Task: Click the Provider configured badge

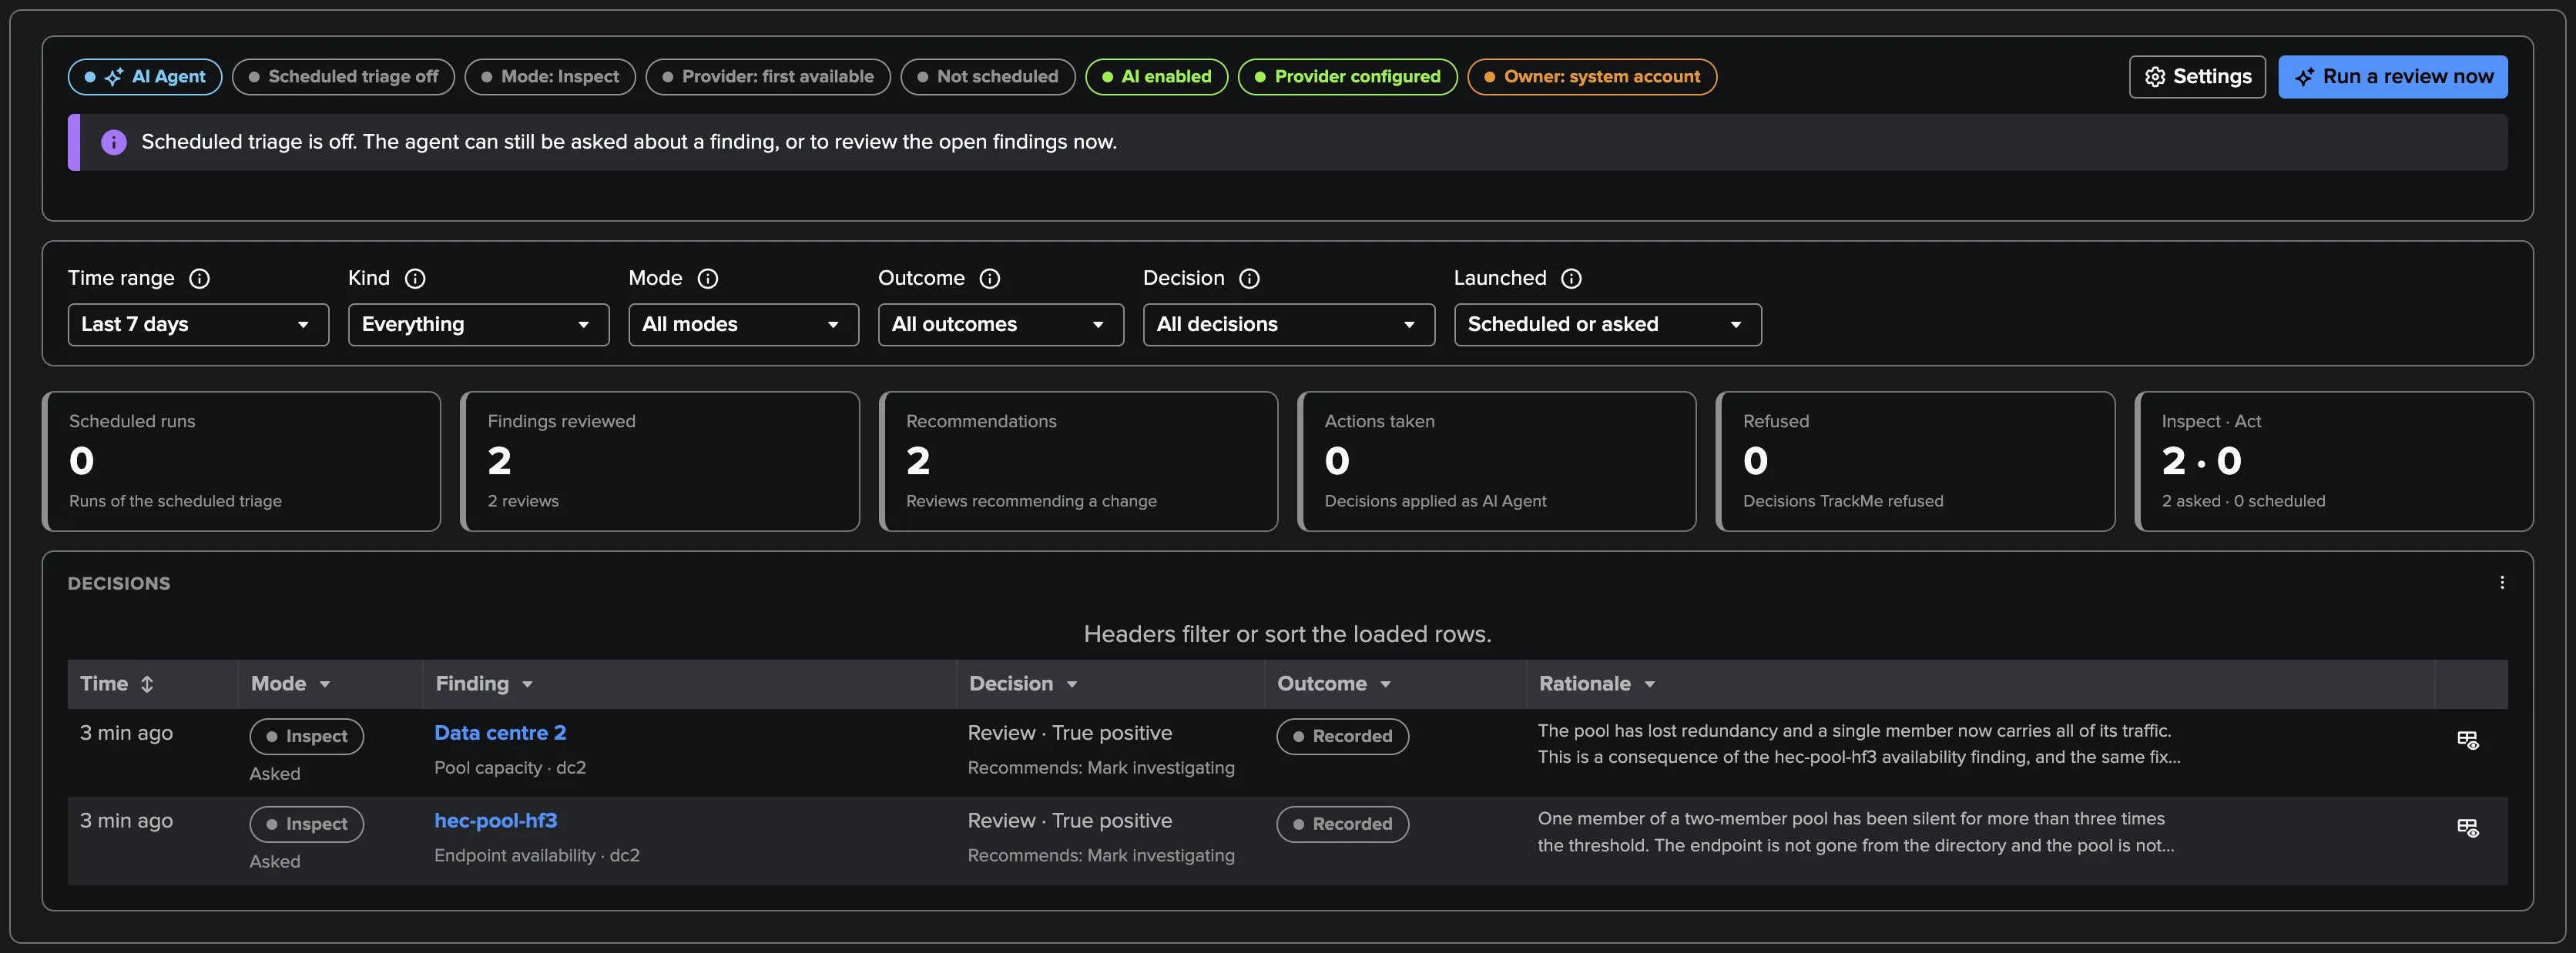Action: coord(1348,77)
